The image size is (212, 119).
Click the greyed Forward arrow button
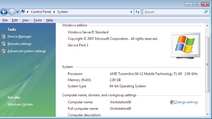point(12,12)
